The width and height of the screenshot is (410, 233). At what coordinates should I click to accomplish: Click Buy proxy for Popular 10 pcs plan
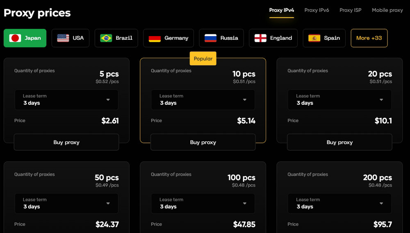(x=203, y=143)
